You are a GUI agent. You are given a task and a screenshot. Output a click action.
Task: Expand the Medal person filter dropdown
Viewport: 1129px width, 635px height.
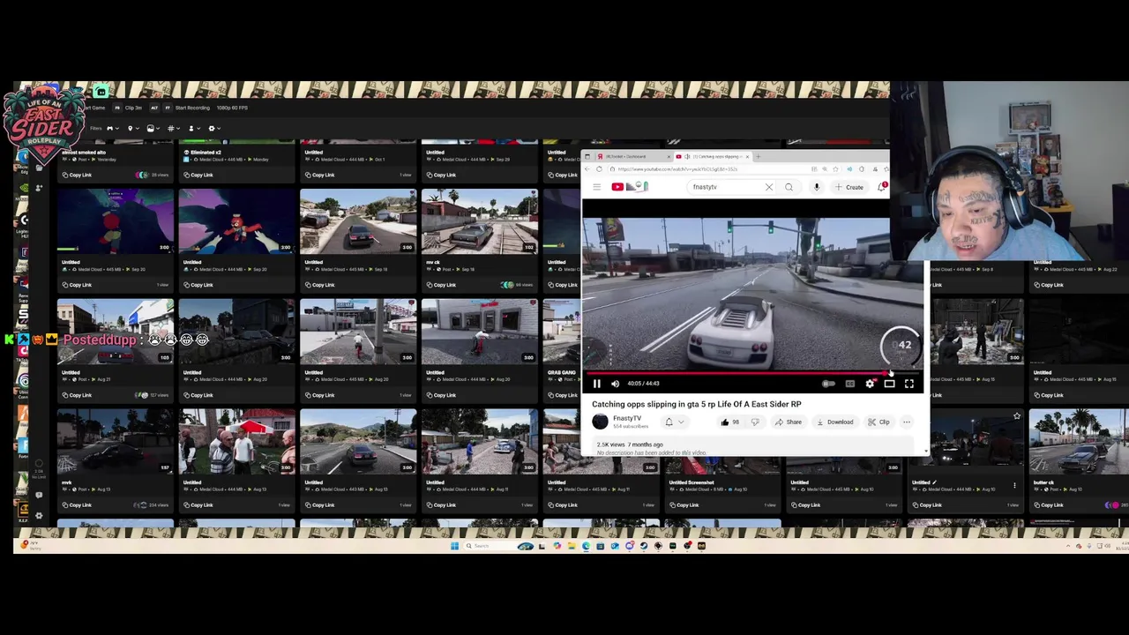tap(193, 129)
